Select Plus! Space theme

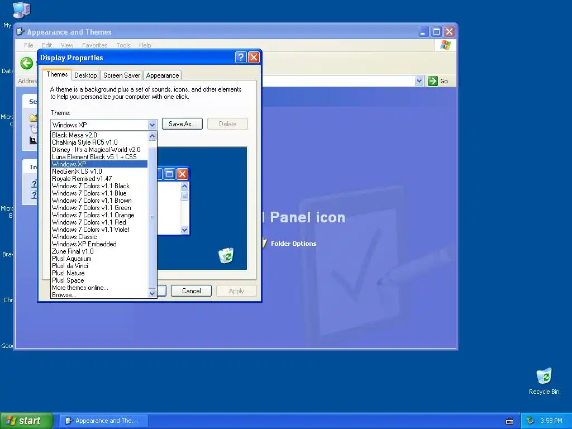(99, 280)
